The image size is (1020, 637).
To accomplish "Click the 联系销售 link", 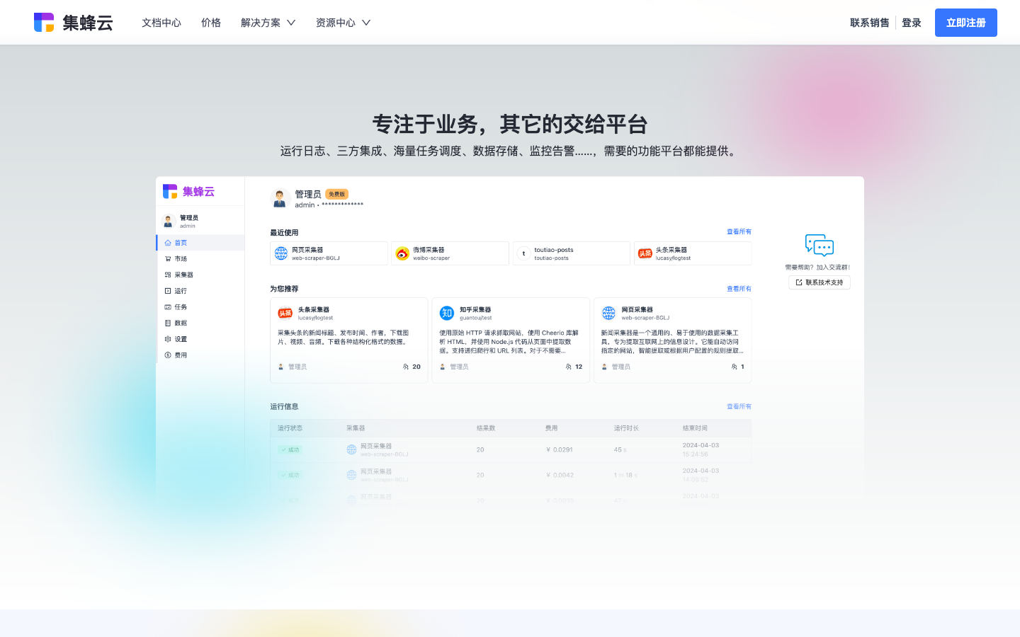I will pyautogui.click(x=870, y=23).
